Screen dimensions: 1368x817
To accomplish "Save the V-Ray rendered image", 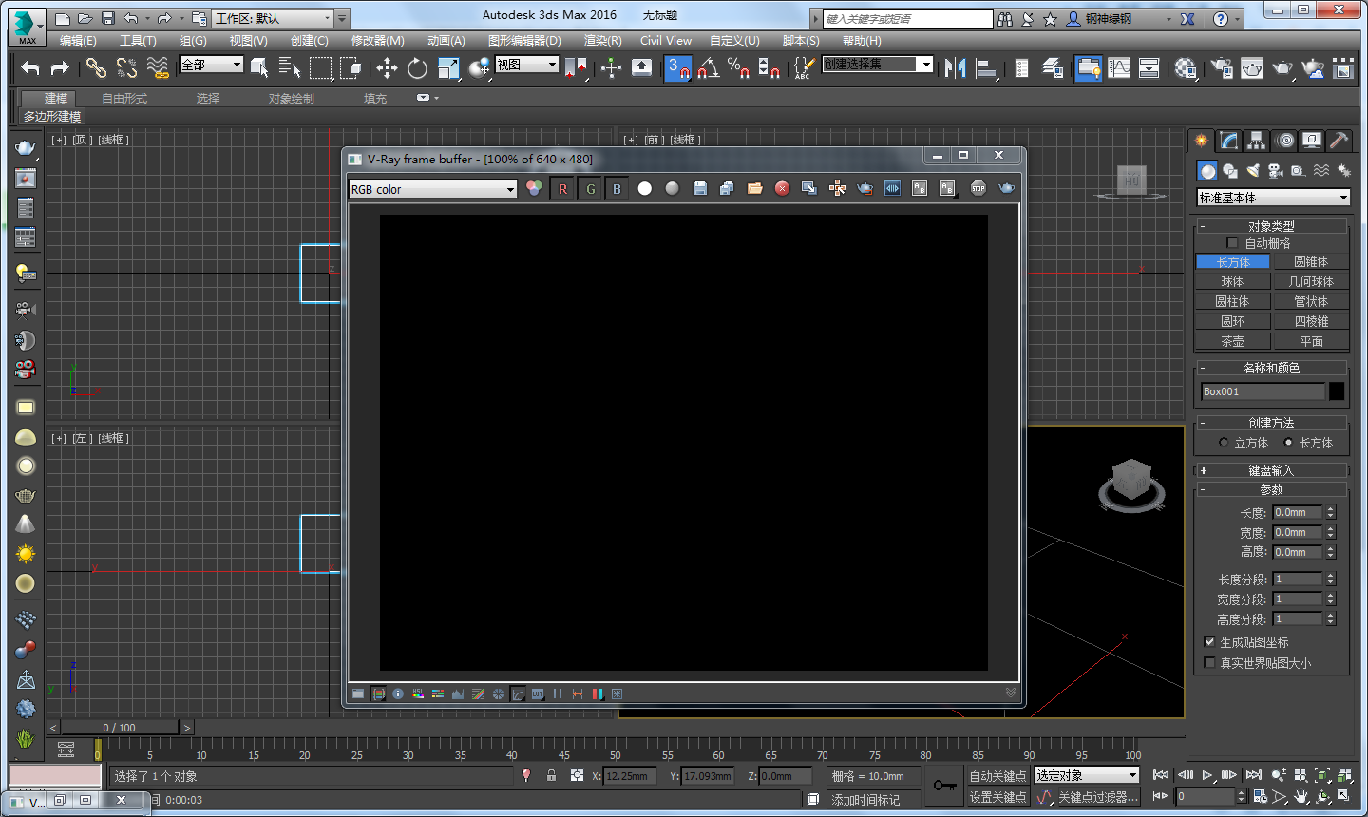I will 700,188.
